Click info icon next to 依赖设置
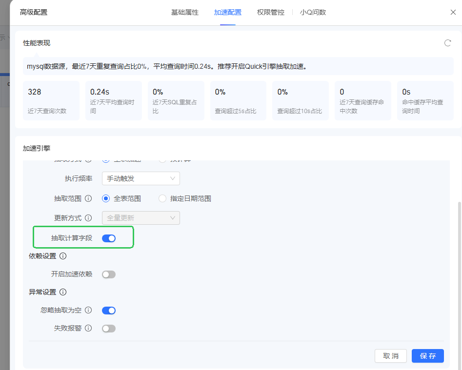The image size is (462, 370). click(63, 256)
